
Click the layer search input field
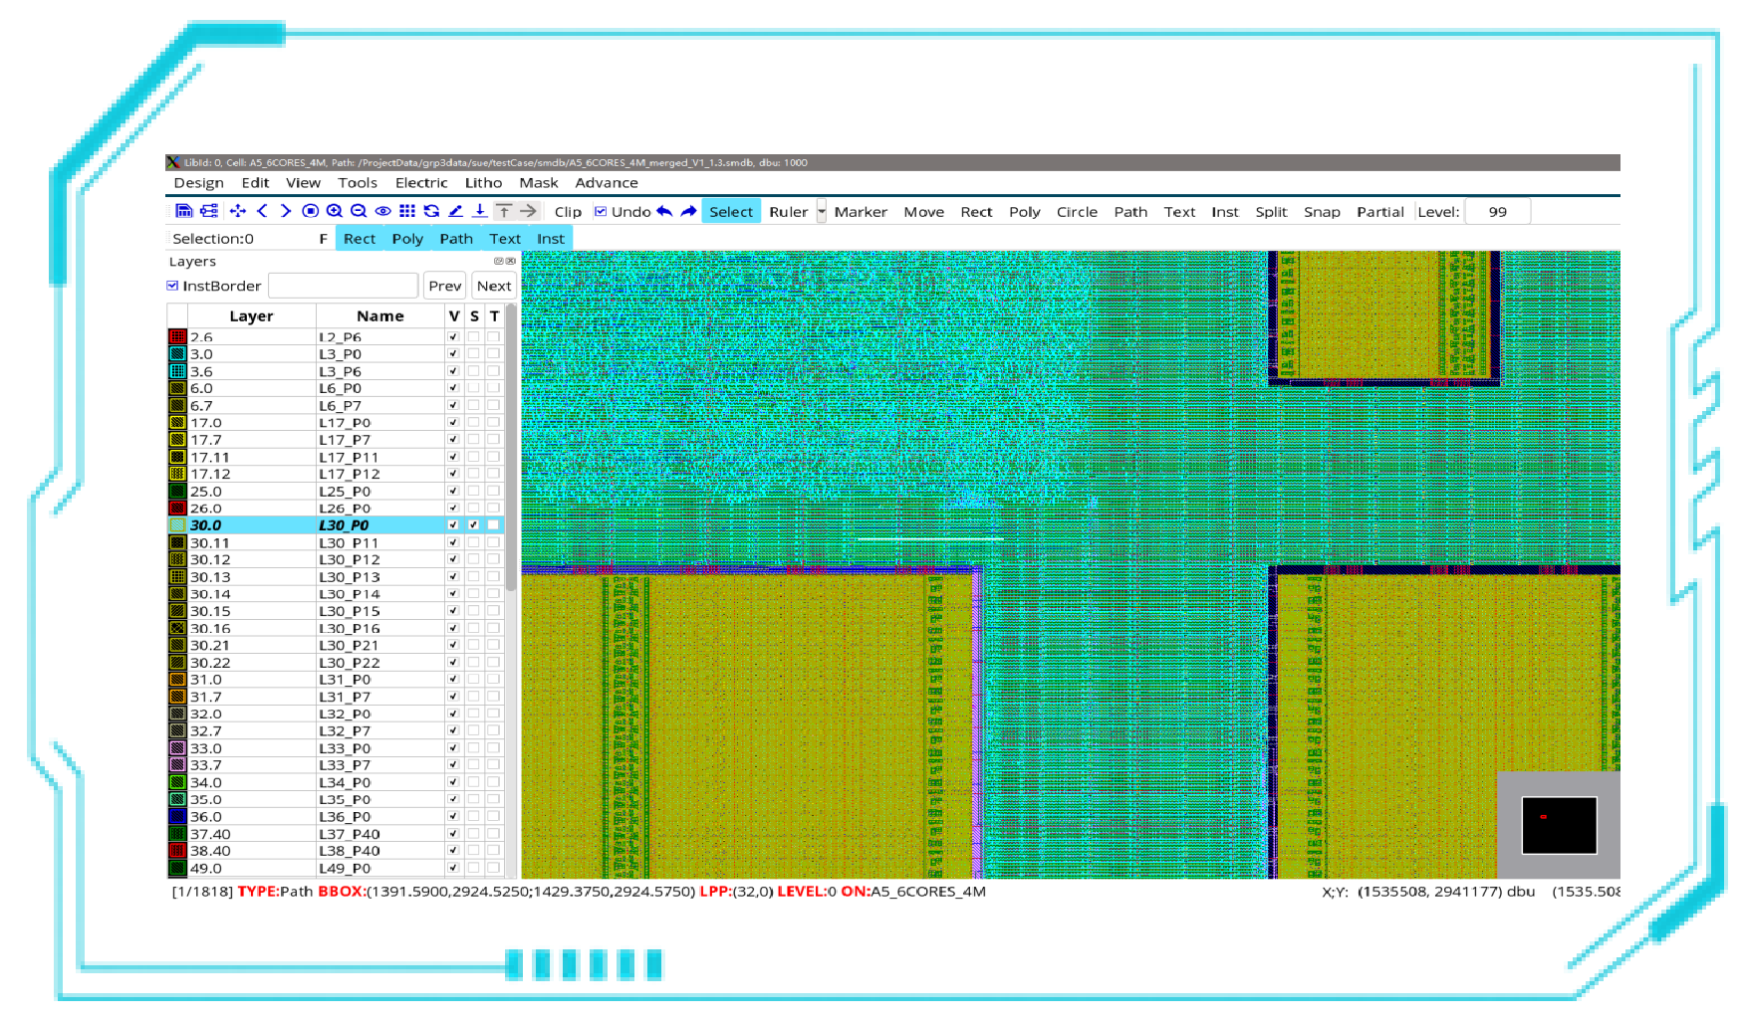click(343, 286)
